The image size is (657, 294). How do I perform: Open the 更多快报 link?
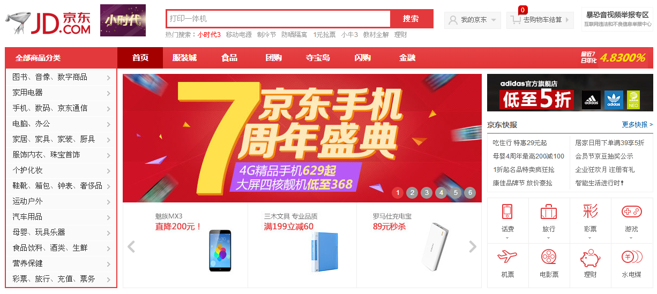point(637,125)
